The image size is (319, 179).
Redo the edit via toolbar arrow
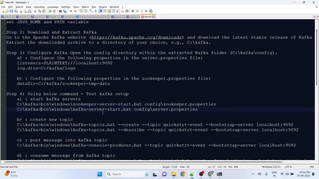tap(54, 11)
